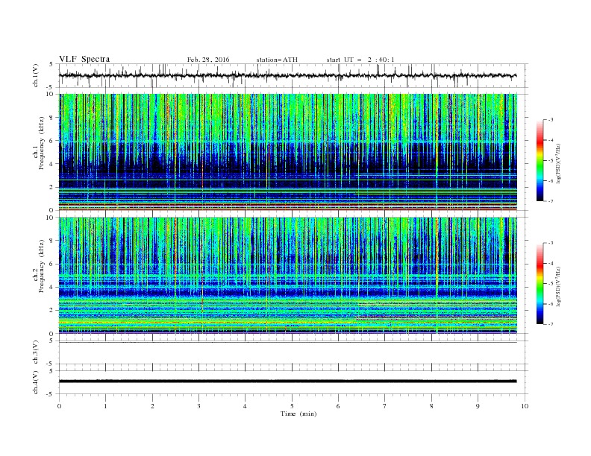Click the '5' tick on the time axis
This screenshot has height=456, width=591.
point(292,406)
